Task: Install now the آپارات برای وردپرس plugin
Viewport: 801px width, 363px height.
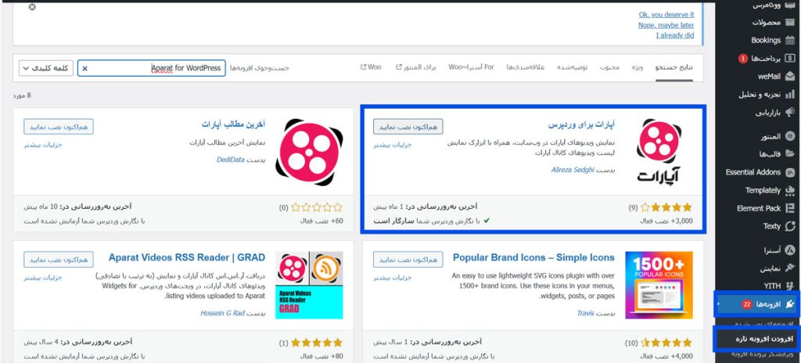Action: [408, 126]
